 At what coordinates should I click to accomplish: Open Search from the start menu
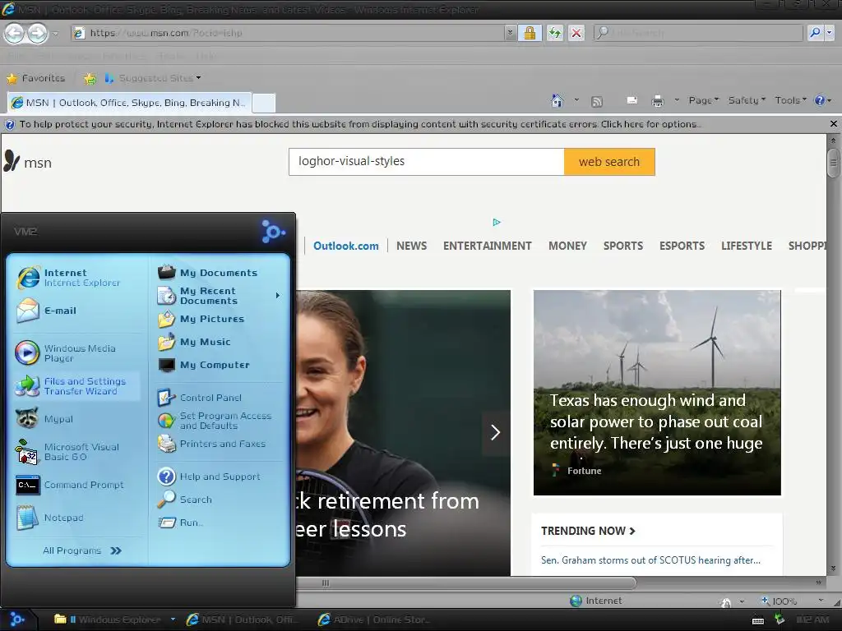click(x=219, y=500)
